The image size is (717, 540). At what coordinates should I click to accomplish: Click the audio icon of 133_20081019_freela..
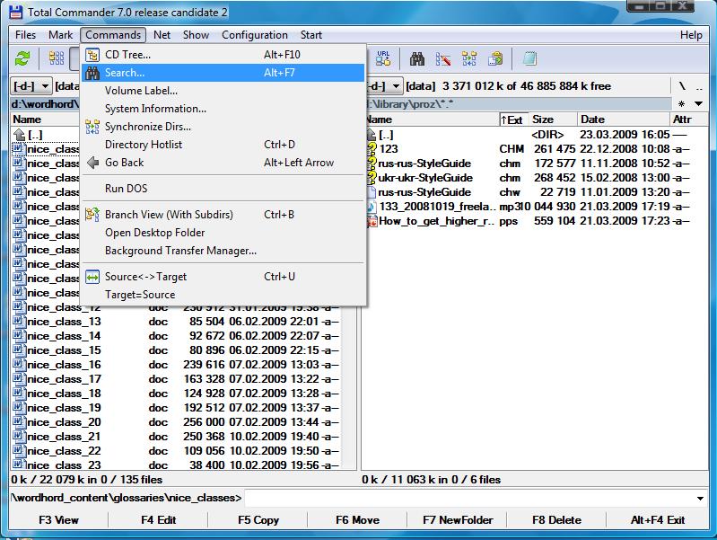point(372,207)
